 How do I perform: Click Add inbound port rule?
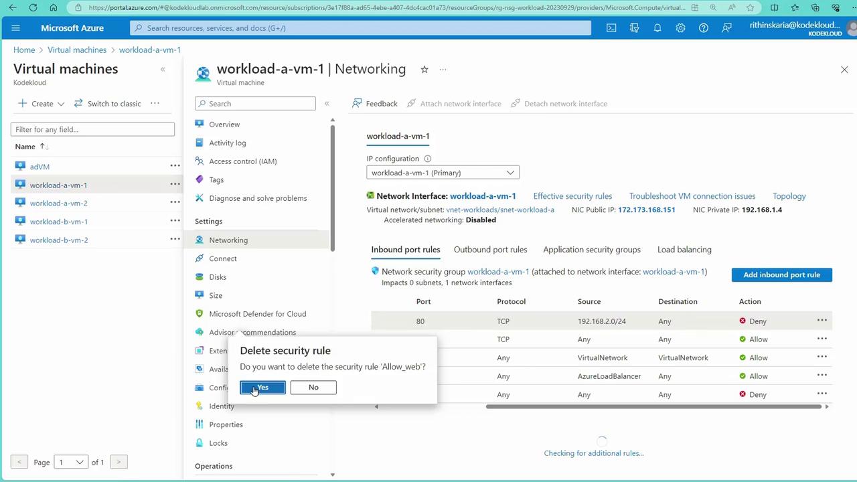781,274
